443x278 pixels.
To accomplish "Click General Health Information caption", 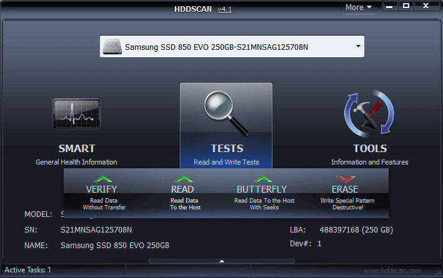I will click(76, 162).
